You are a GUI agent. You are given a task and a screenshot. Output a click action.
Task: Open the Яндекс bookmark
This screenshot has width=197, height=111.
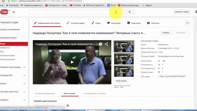pyautogui.click(x=147, y=5)
